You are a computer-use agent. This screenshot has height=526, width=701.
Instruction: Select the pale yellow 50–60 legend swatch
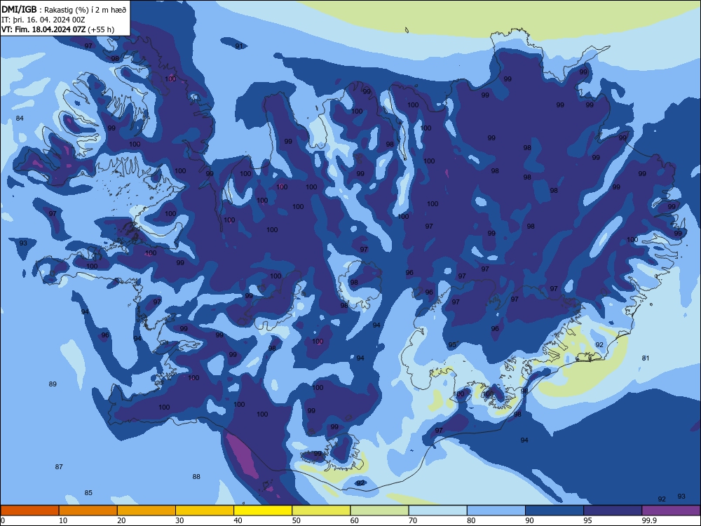(x=321, y=511)
